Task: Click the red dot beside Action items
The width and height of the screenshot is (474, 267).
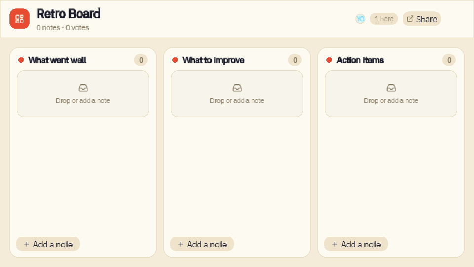Action: click(329, 60)
